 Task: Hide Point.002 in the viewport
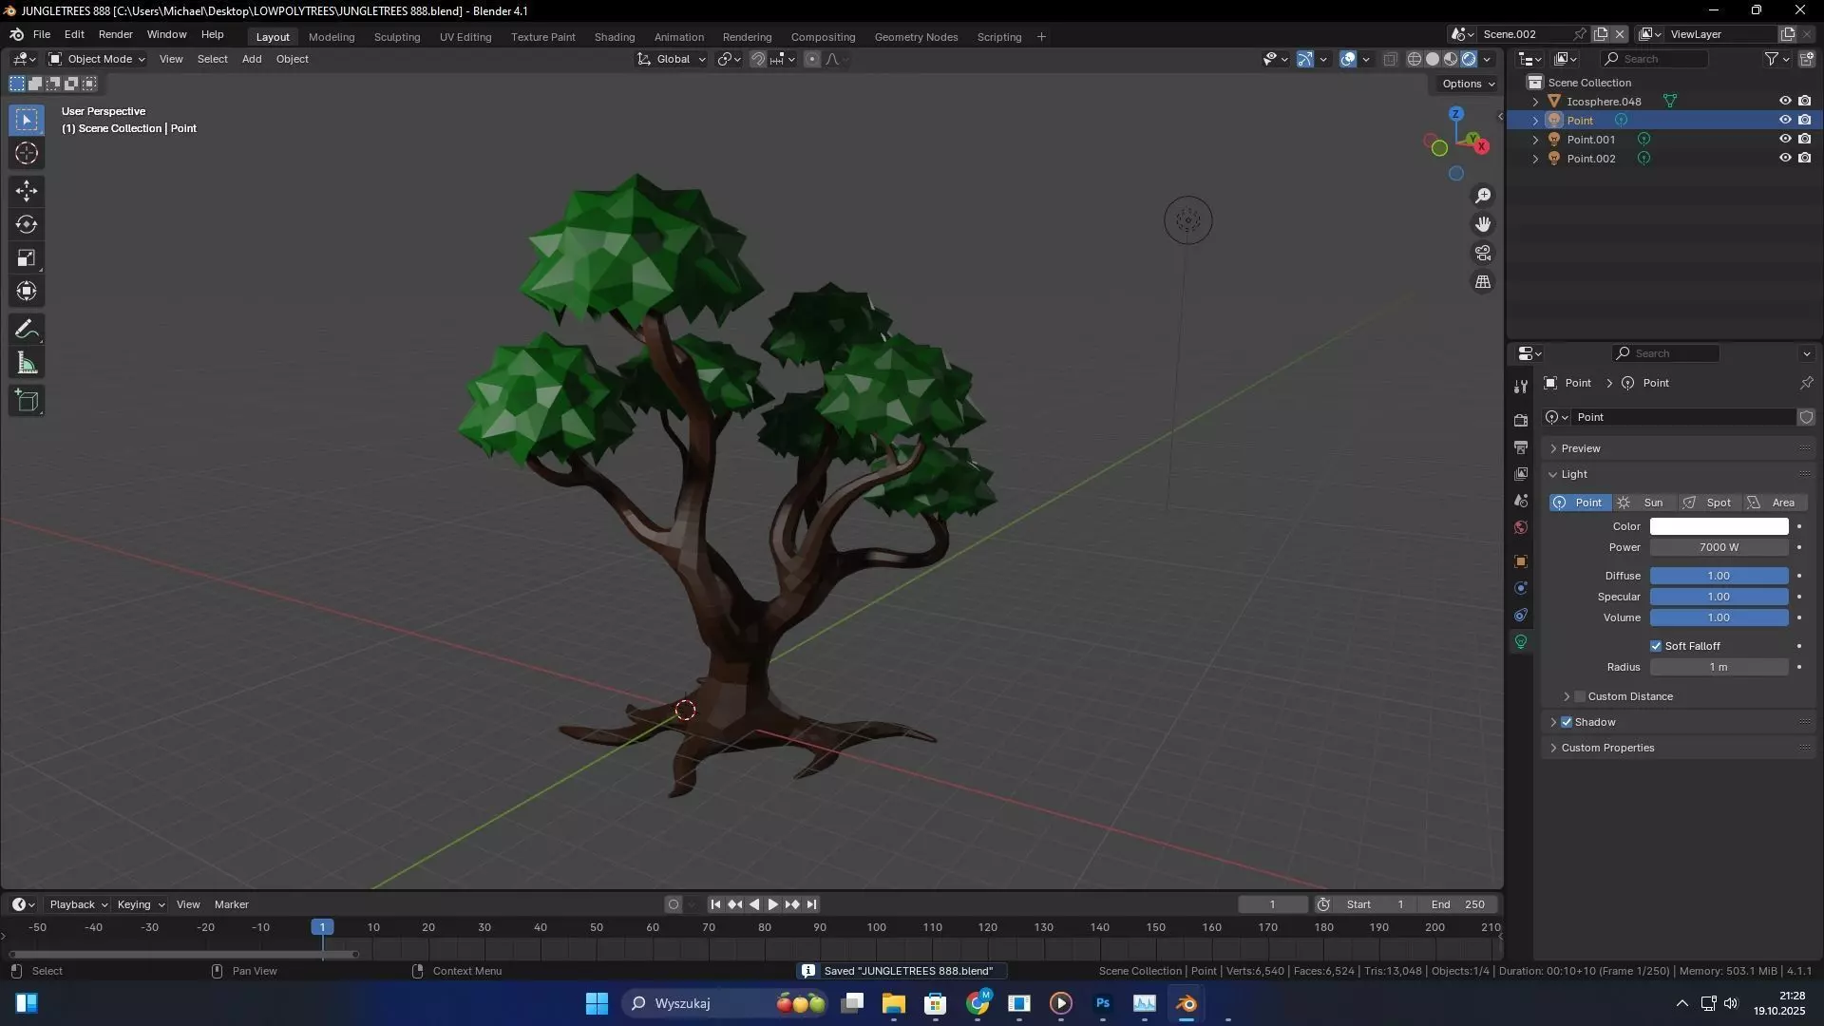[x=1785, y=158]
